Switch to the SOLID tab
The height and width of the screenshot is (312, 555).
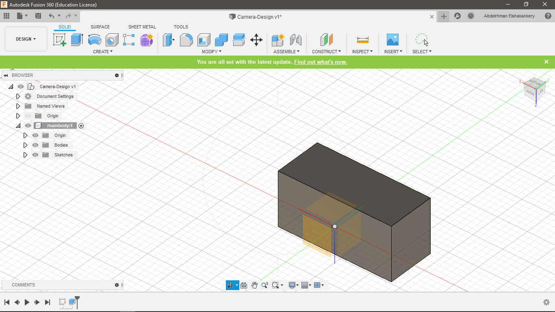65,27
